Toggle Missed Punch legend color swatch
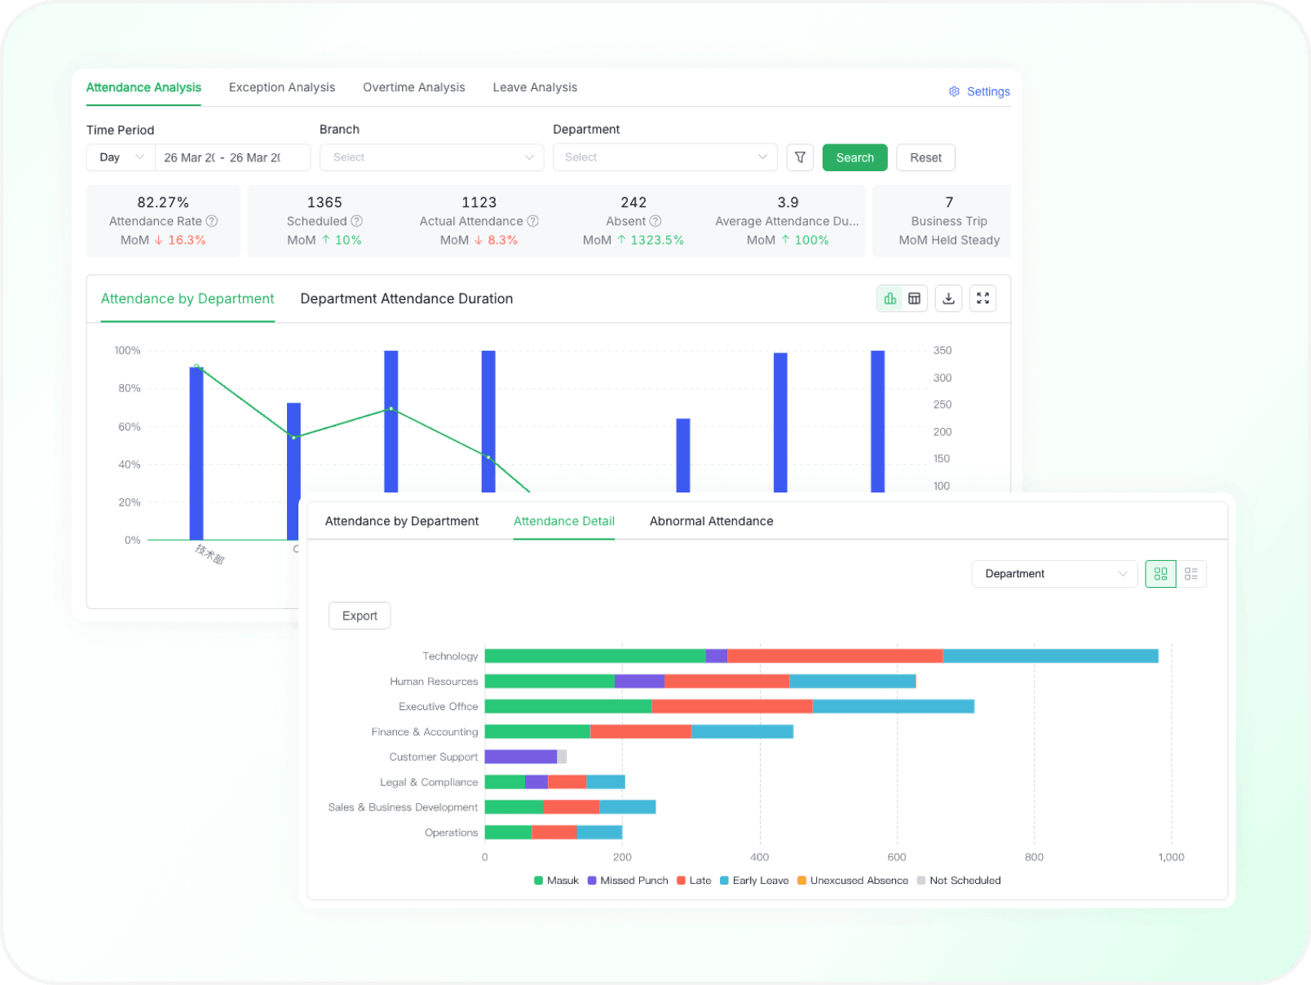 point(592,881)
